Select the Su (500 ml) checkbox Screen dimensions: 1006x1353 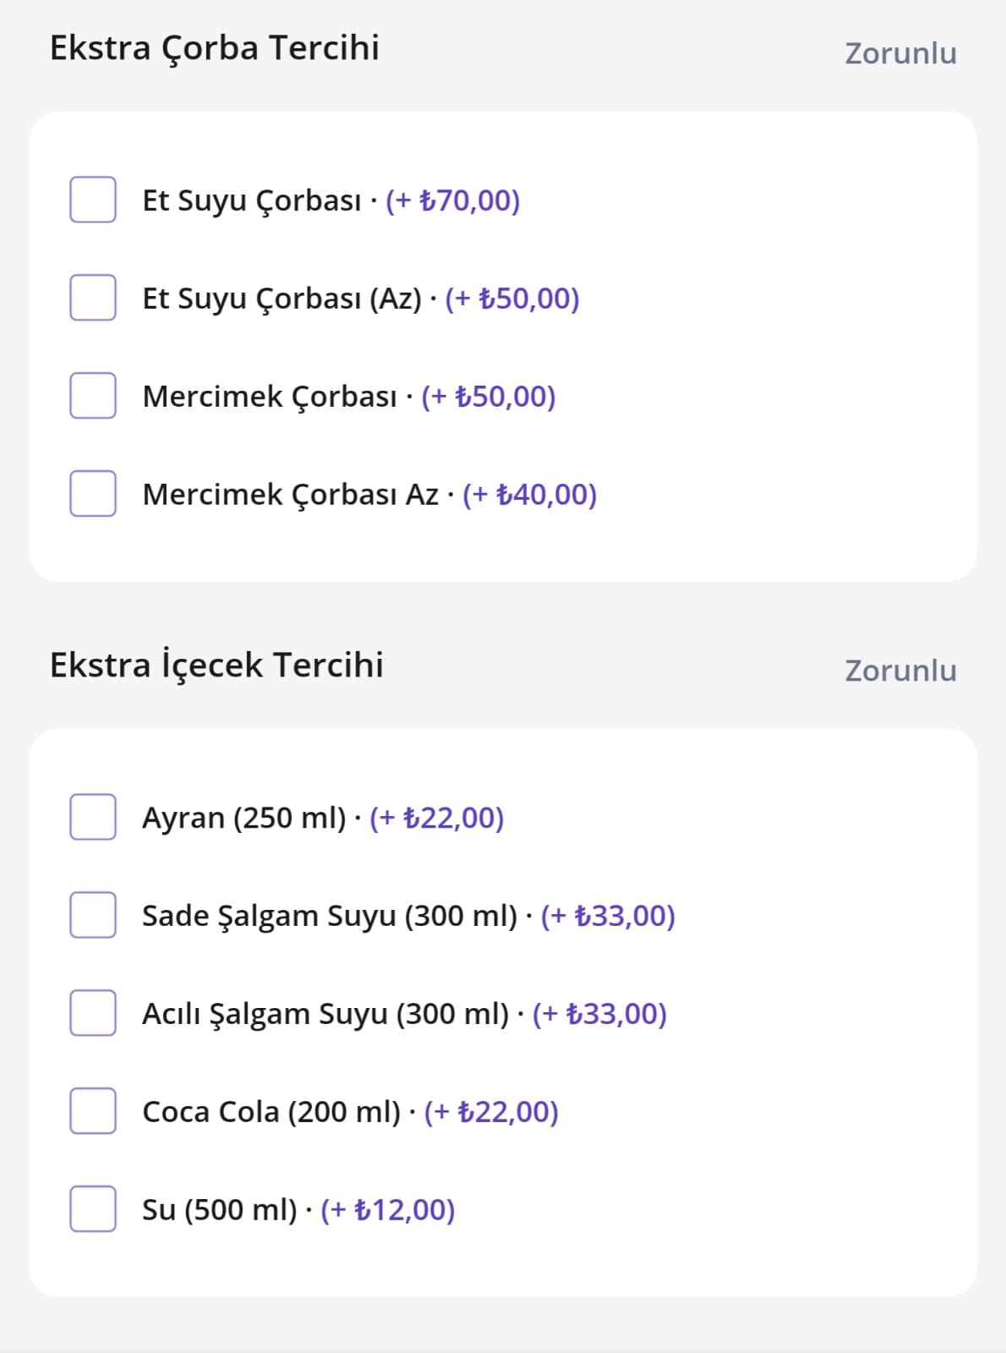tap(93, 1209)
